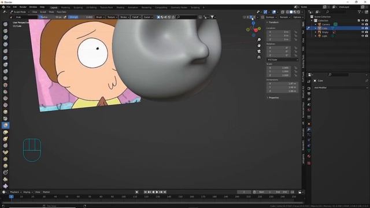
Task: Open the Face Sets menu
Action: 62,12
